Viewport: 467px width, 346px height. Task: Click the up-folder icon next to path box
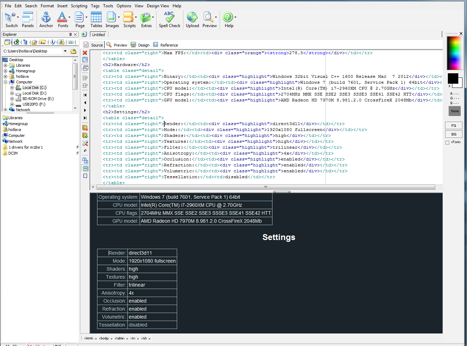tap(73, 51)
